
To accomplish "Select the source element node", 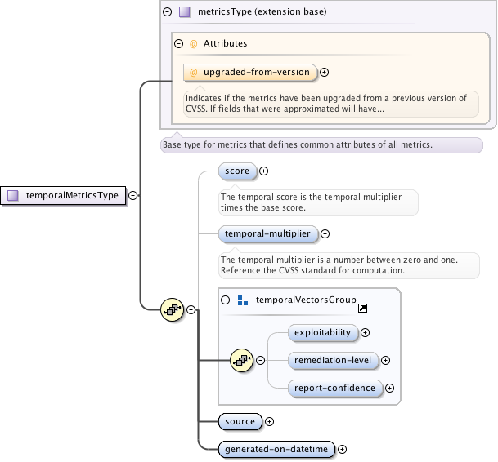I will click(240, 422).
